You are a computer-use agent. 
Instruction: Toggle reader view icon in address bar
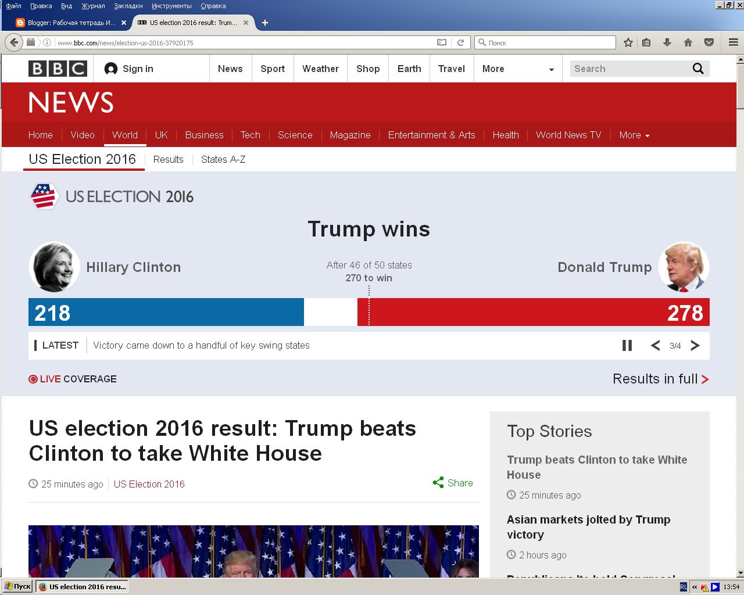click(x=442, y=42)
